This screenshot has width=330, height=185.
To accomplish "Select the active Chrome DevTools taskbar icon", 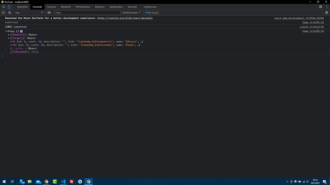I will click(x=88, y=182).
